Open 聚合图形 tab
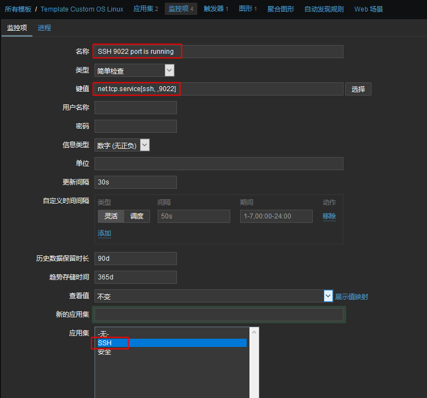Viewport: 427px width, 398px height. [x=280, y=9]
